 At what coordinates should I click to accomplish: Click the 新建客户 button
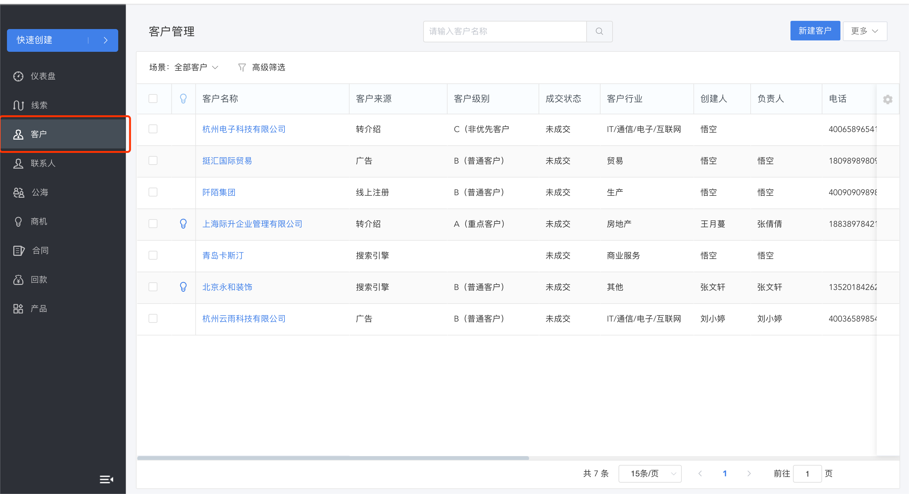coord(815,31)
